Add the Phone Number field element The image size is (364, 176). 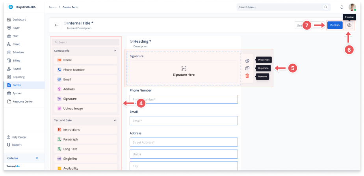click(x=85, y=70)
